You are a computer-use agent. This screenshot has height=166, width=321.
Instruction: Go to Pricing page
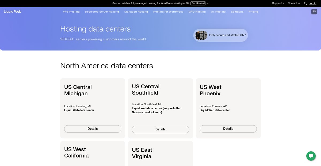click(253, 12)
